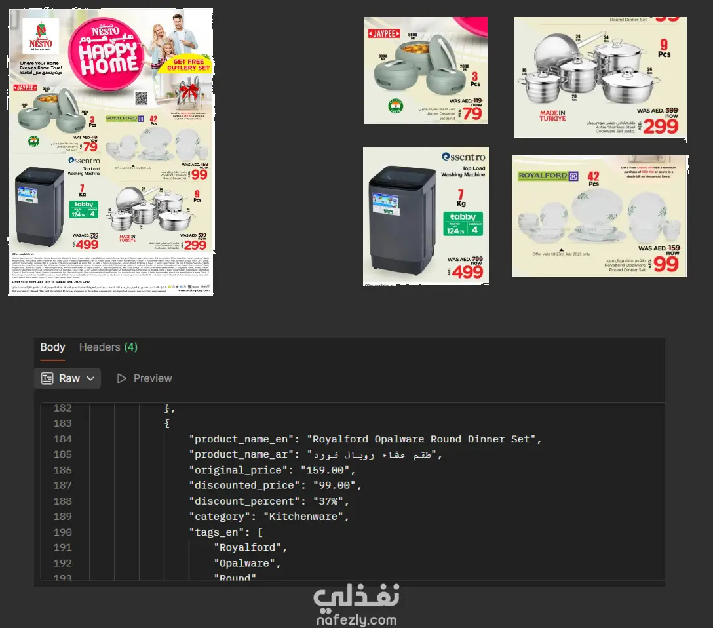Select the Astre cookware set cropped image

[600, 78]
